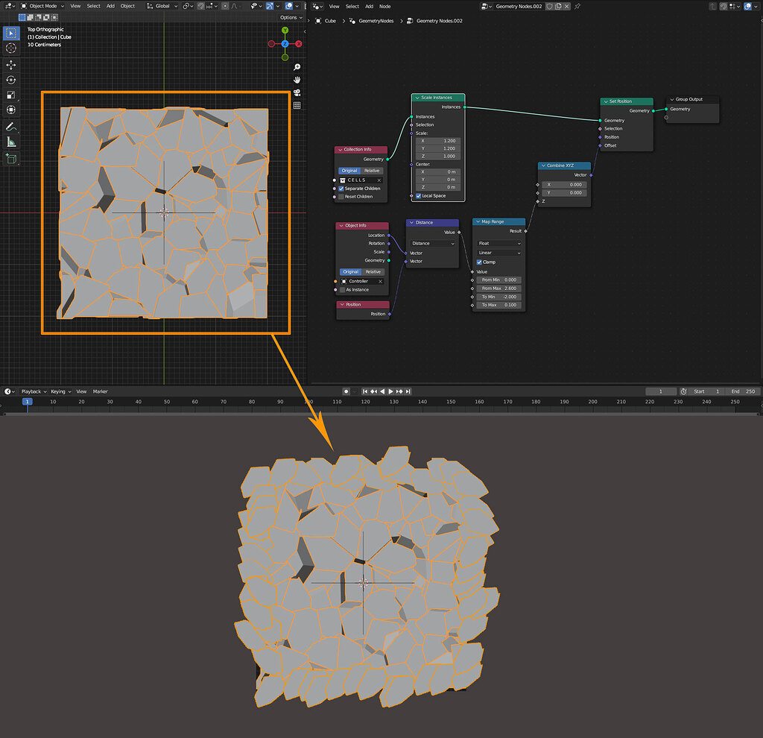Uncheck Clamp in the Map Range node
The width and height of the screenshot is (763, 738).
(x=480, y=262)
